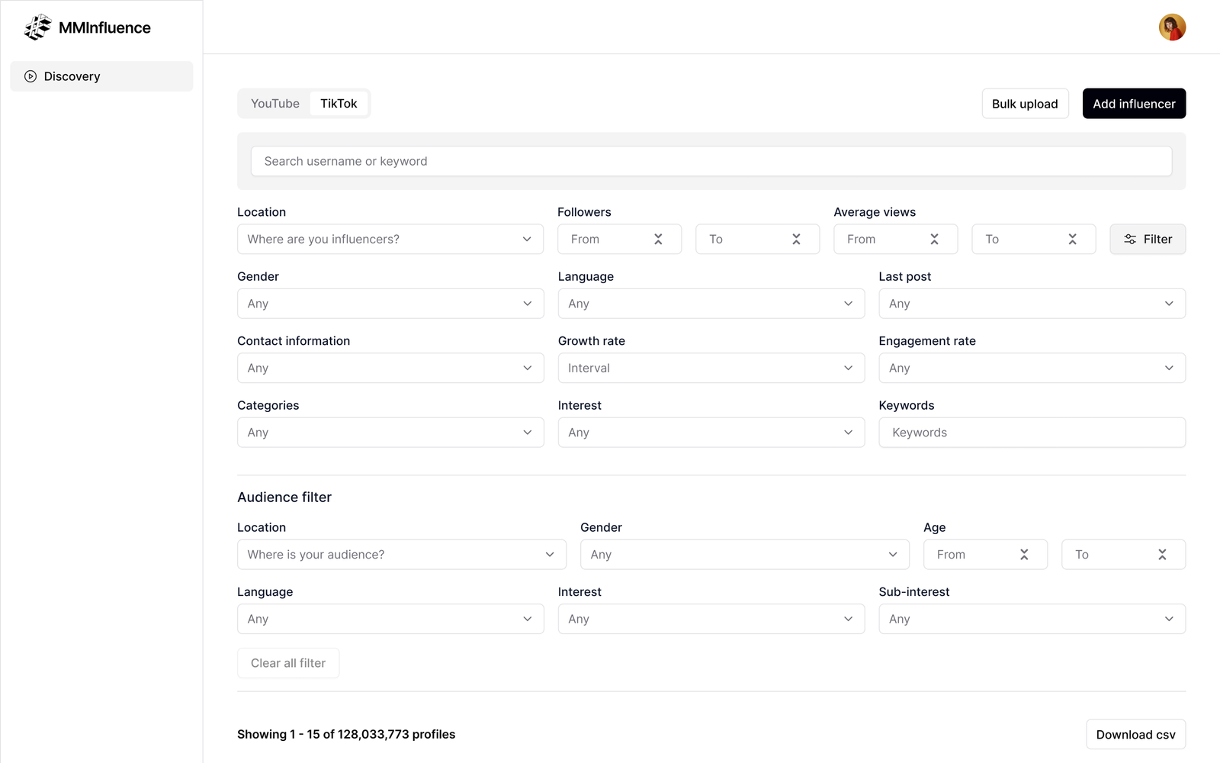
Task: Click stepper icon in Age From field
Action: [1024, 555]
